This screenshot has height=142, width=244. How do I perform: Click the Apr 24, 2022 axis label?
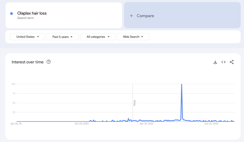click(146, 124)
